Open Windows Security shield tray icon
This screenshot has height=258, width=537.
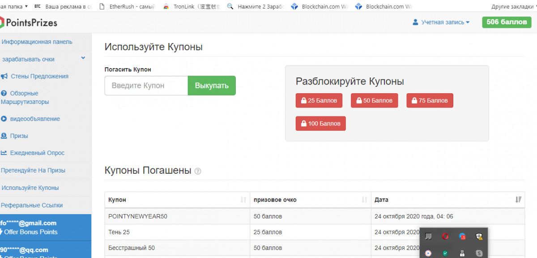click(479, 236)
